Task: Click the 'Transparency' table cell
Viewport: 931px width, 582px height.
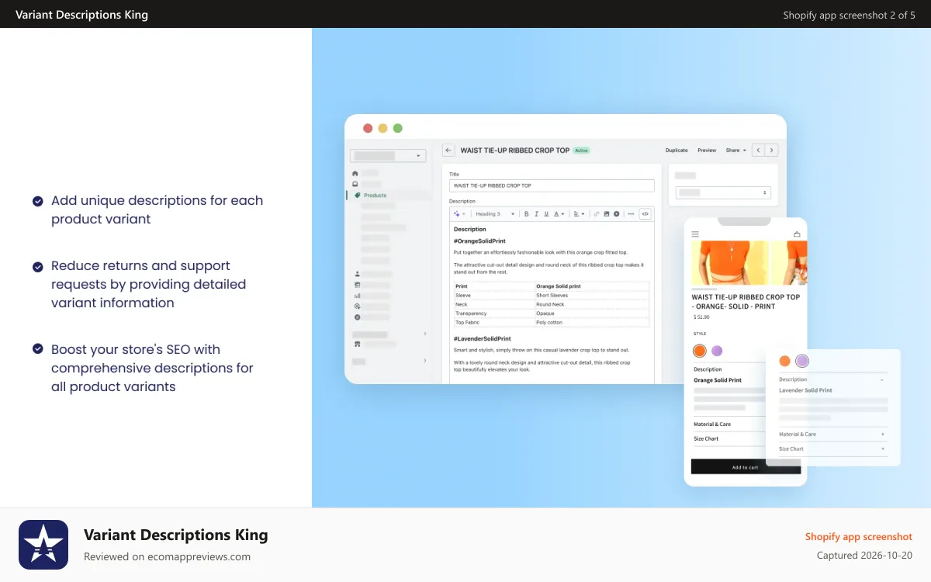Action: [471, 314]
